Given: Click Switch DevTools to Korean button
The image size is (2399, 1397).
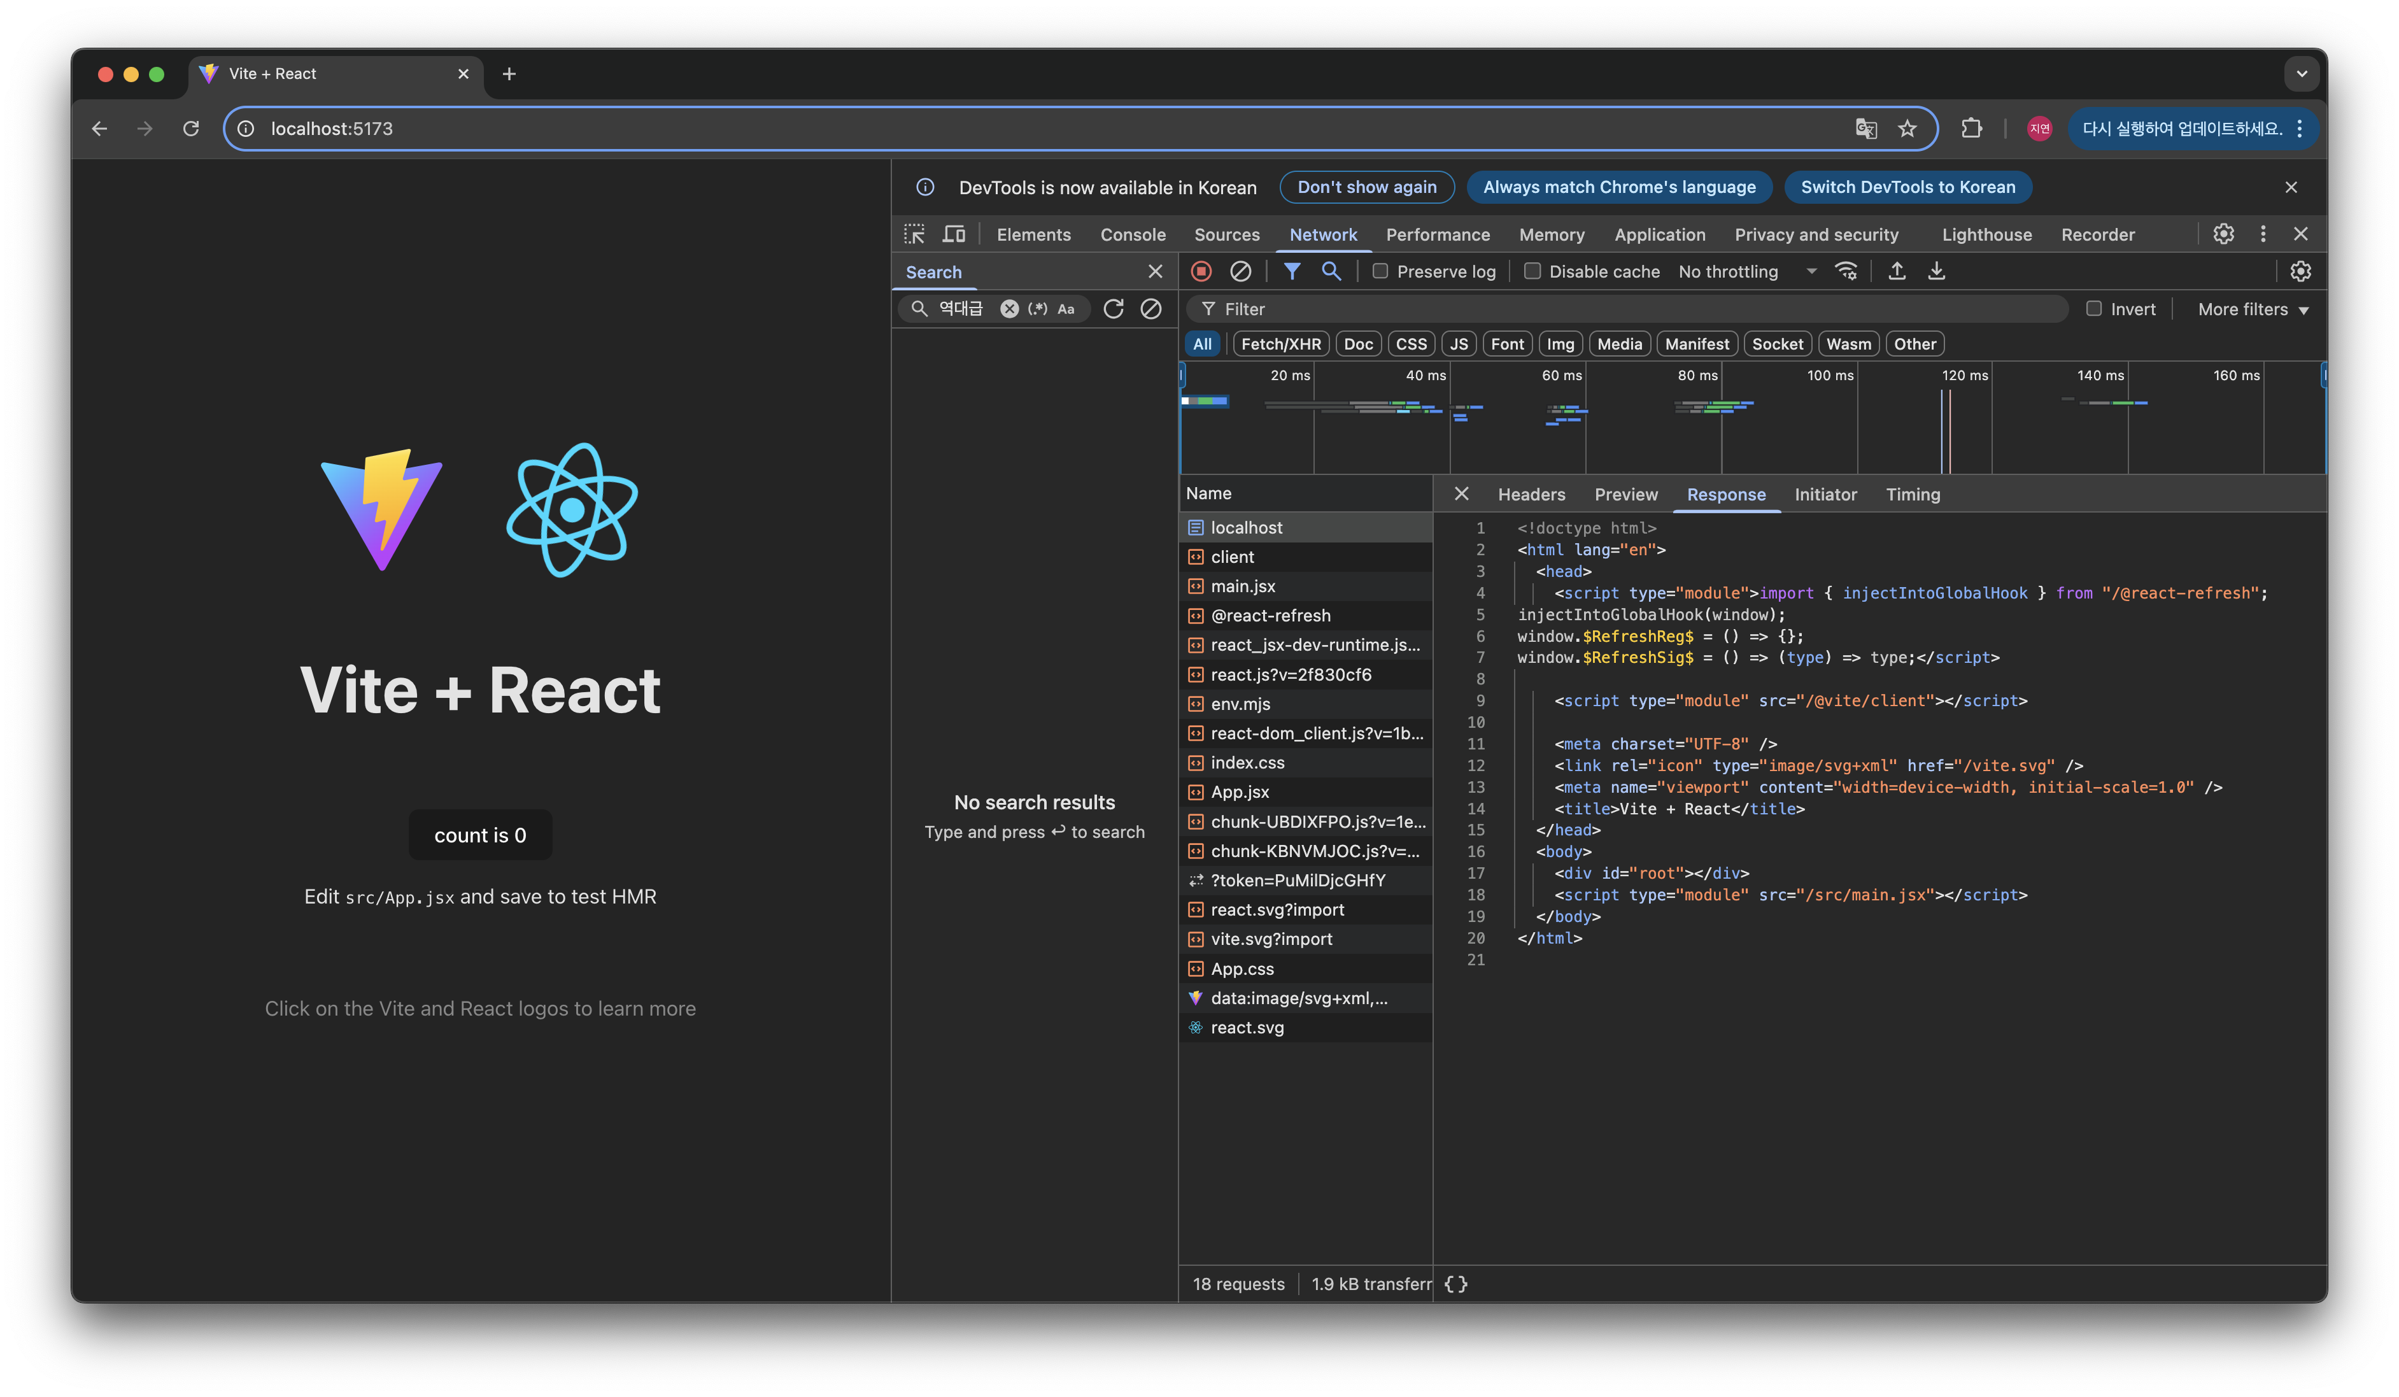Looking at the screenshot, I should click(x=1907, y=187).
